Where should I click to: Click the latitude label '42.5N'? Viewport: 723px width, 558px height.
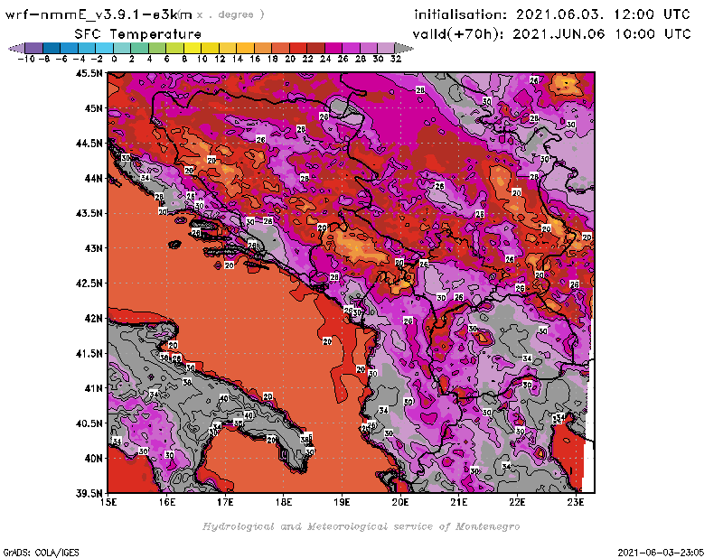(x=89, y=284)
